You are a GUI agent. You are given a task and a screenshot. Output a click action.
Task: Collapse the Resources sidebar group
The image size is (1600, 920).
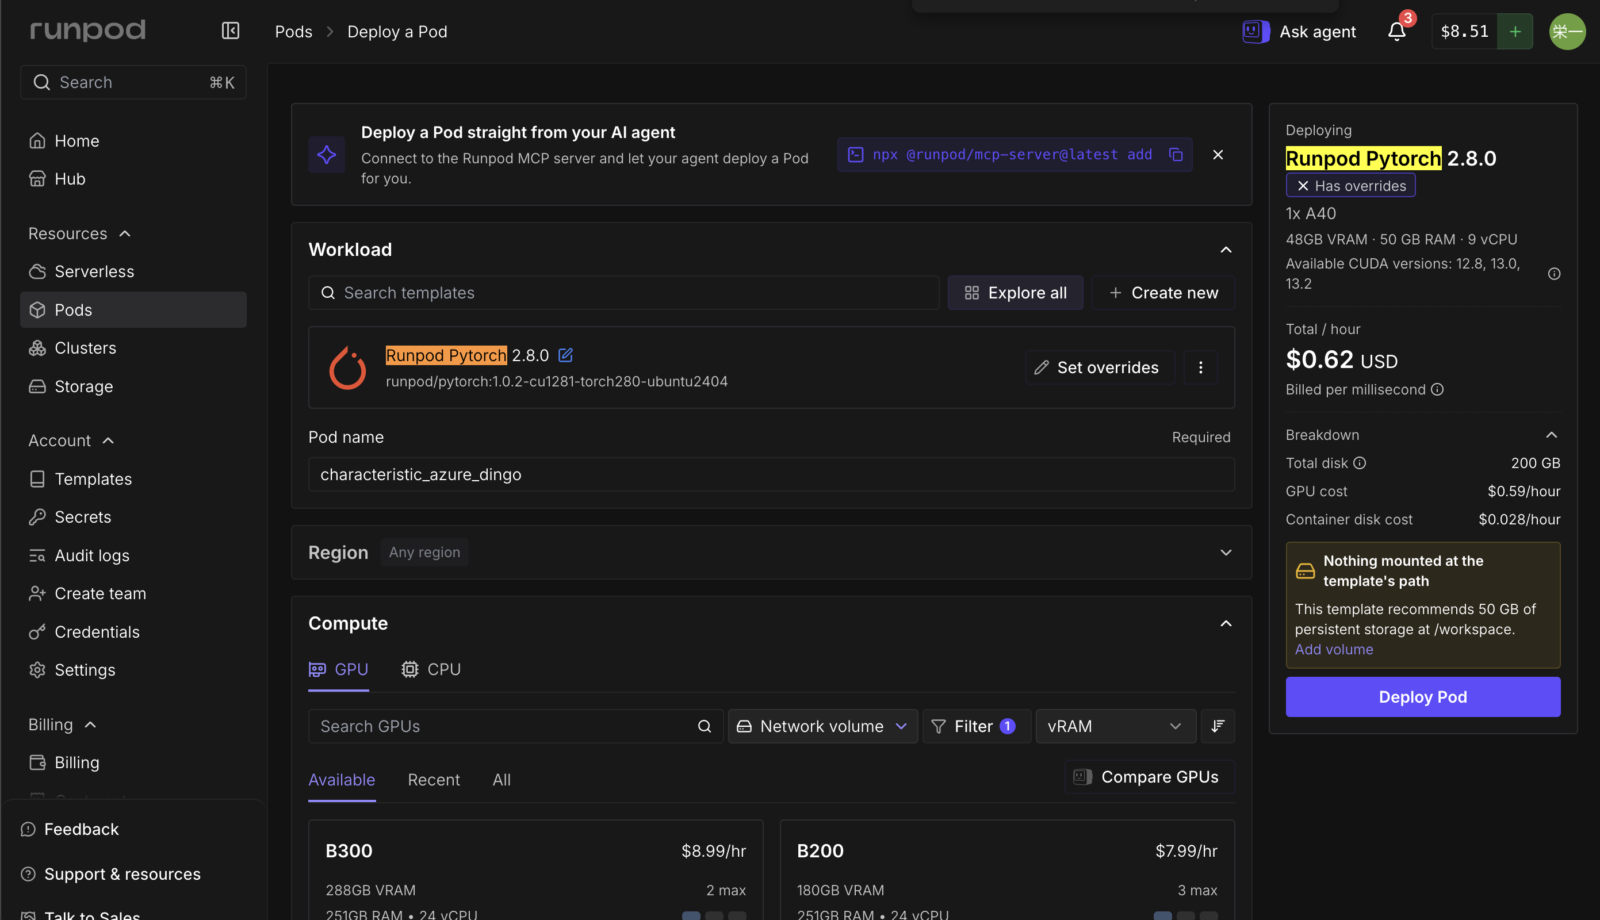click(x=79, y=233)
